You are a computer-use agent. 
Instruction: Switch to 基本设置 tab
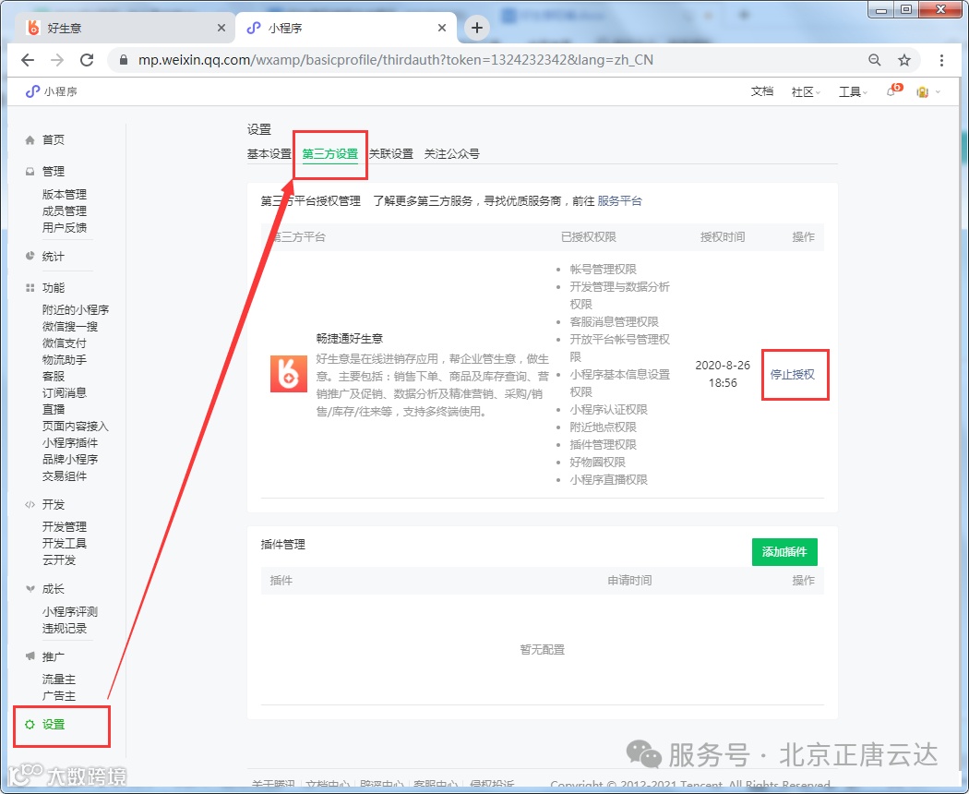(269, 154)
